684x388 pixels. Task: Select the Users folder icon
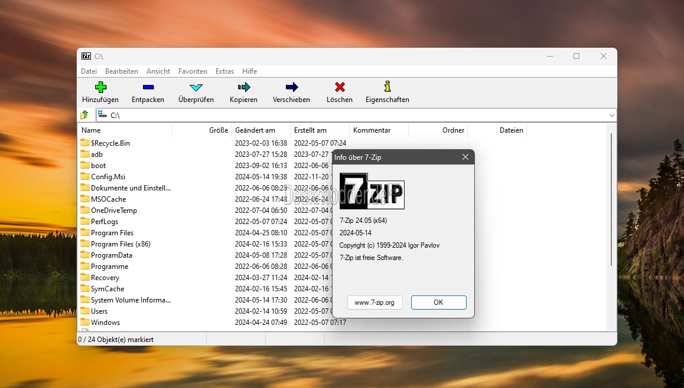coord(85,311)
